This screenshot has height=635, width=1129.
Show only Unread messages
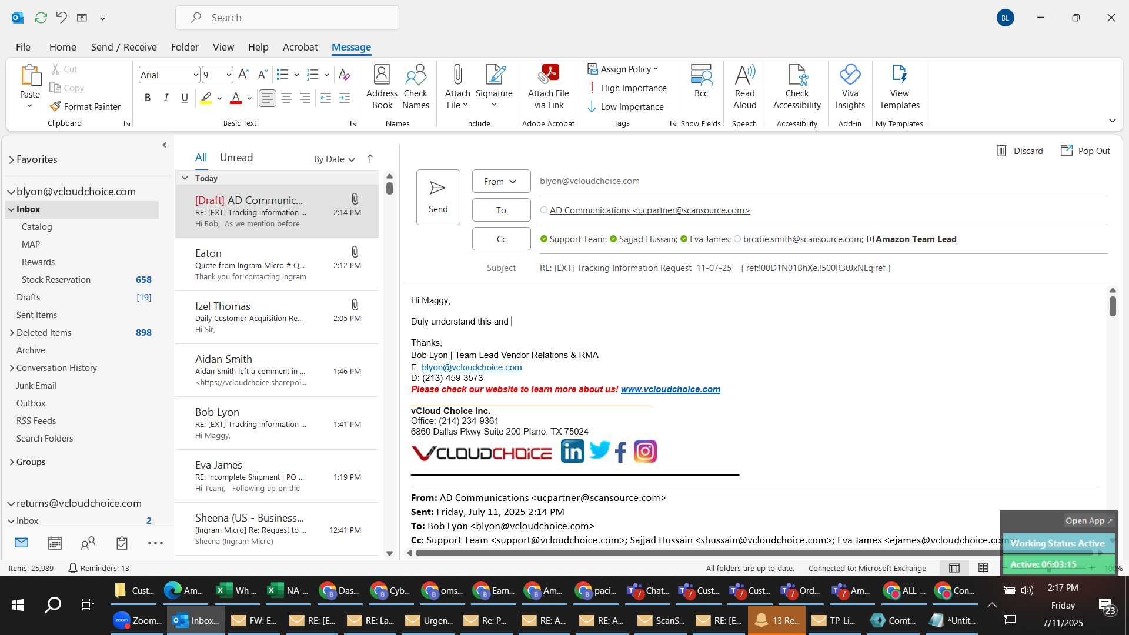(x=236, y=158)
